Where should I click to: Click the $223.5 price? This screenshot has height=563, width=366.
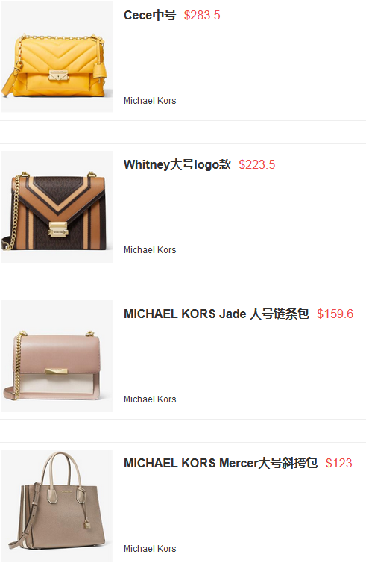(x=257, y=164)
